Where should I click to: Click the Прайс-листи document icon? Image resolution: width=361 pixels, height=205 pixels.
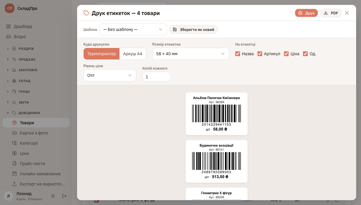pos(14,164)
